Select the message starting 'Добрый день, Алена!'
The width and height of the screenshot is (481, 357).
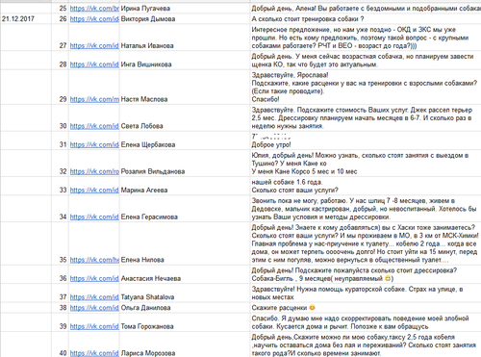(366, 9)
